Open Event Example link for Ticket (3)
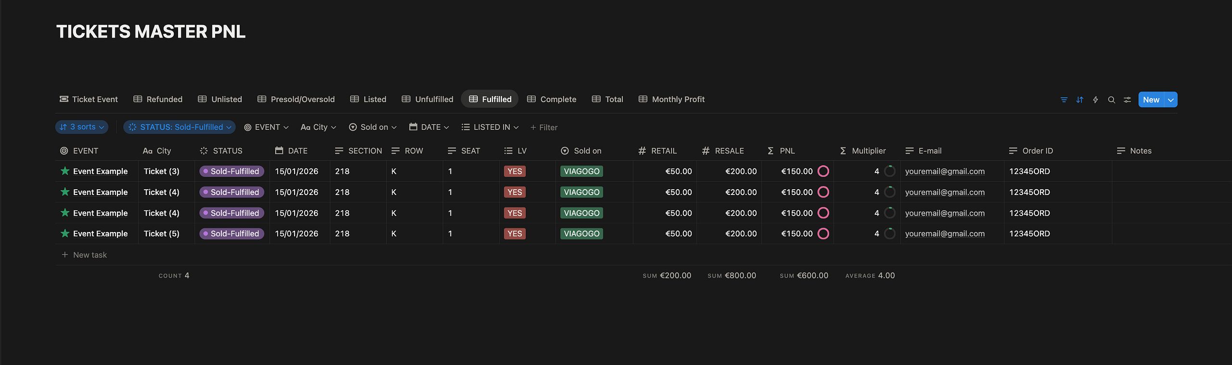Screen dimensions: 1232x365 [x=100, y=171]
